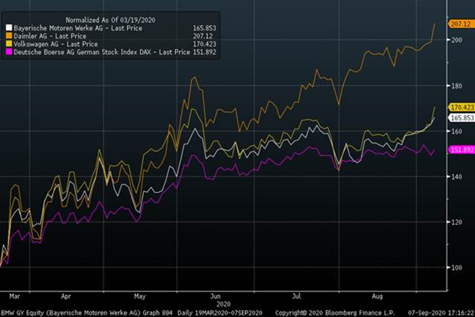
Task: Click the 2020 year label under the axis
Action: 223,304
